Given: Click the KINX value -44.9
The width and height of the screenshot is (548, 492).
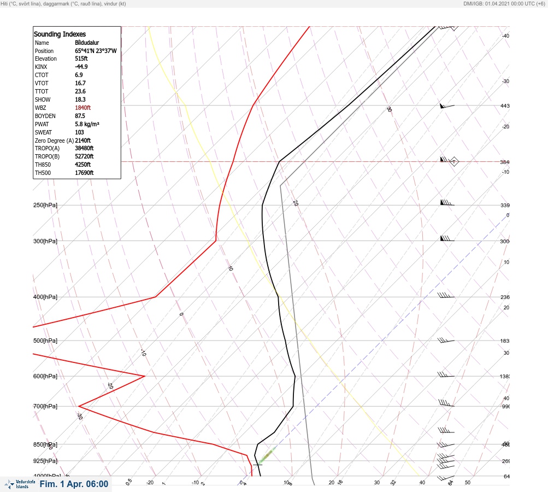Looking at the screenshot, I should tap(81, 67).
